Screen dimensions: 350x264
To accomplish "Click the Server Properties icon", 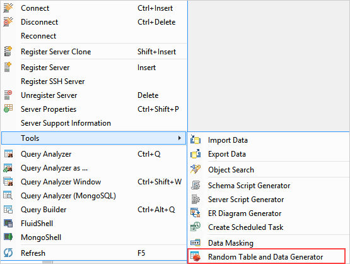I will tap(8, 109).
